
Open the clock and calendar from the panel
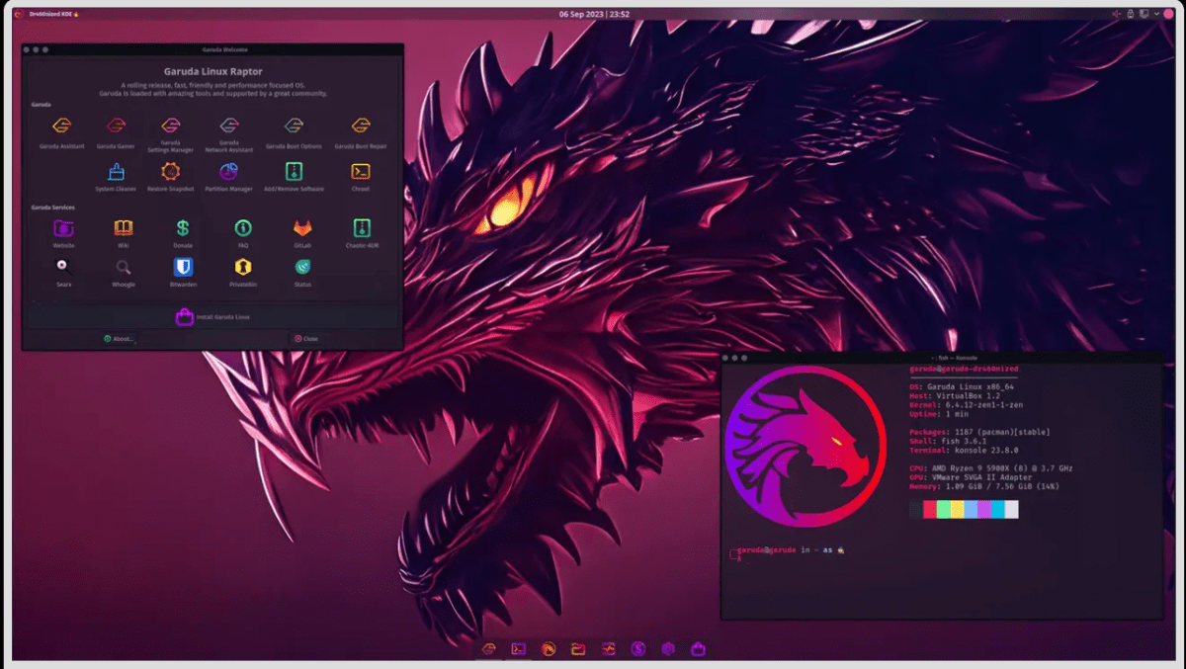593,14
